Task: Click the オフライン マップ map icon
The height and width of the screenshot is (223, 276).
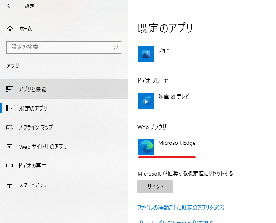Action: 10,127
